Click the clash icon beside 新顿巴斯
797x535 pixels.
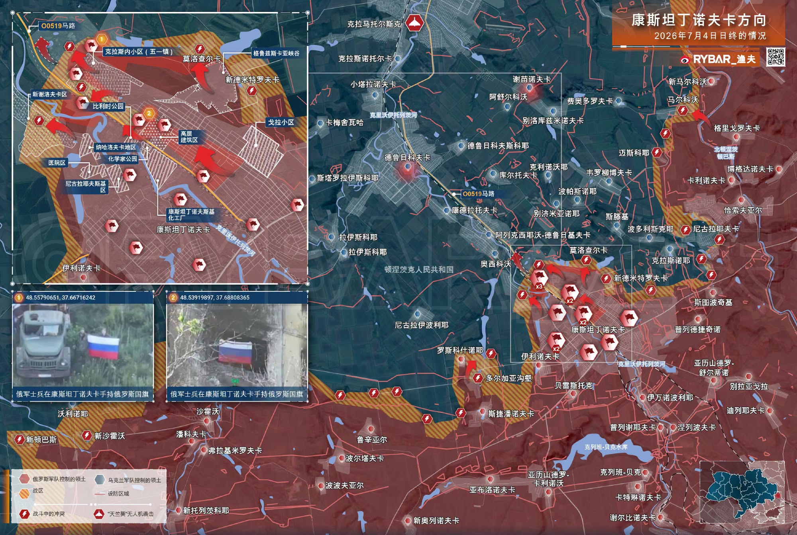pos(19,439)
